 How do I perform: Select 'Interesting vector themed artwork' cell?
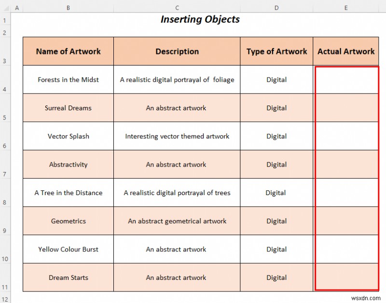177,136
